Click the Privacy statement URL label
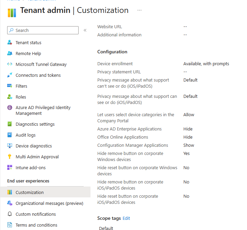247x230 pixels. click(x=119, y=72)
